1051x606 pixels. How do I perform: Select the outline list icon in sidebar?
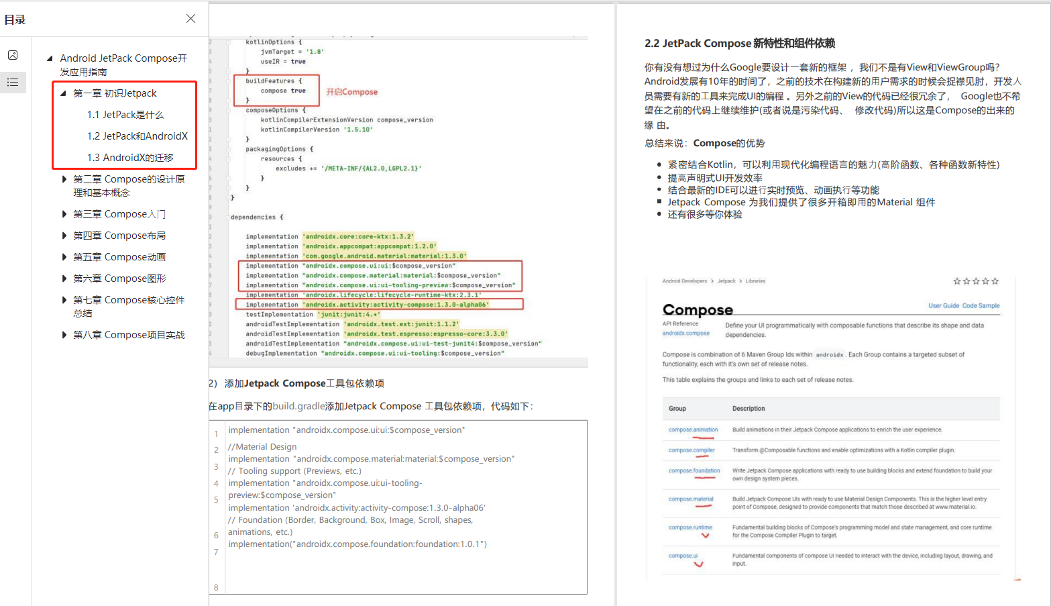(13, 83)
